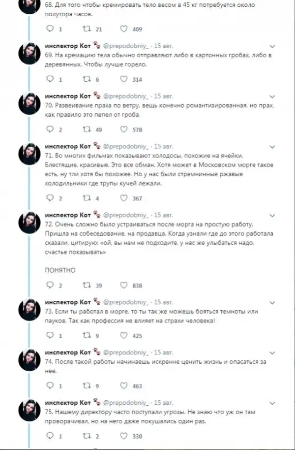Retweet tweet 70 about scattering ashes
Screen dimensions: 295x450
87,130
